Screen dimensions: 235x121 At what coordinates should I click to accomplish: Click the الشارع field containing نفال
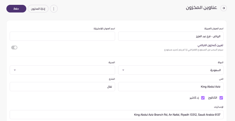(62, 87)
